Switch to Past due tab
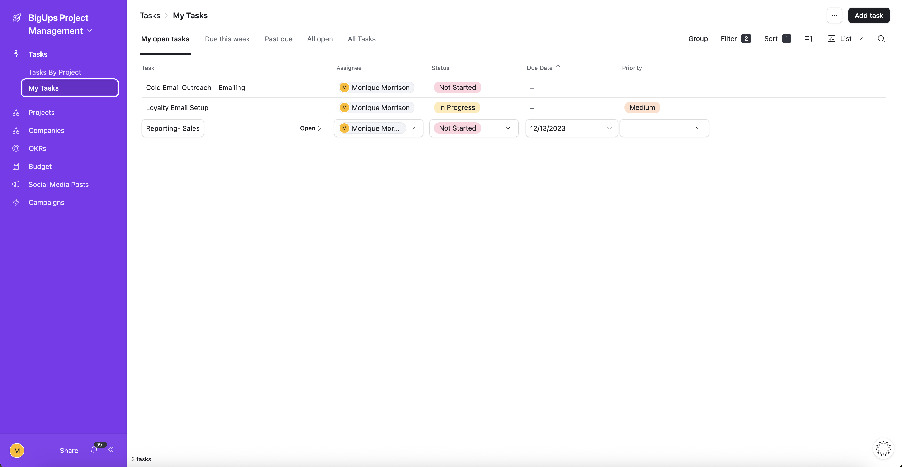 tap(278, 39)
